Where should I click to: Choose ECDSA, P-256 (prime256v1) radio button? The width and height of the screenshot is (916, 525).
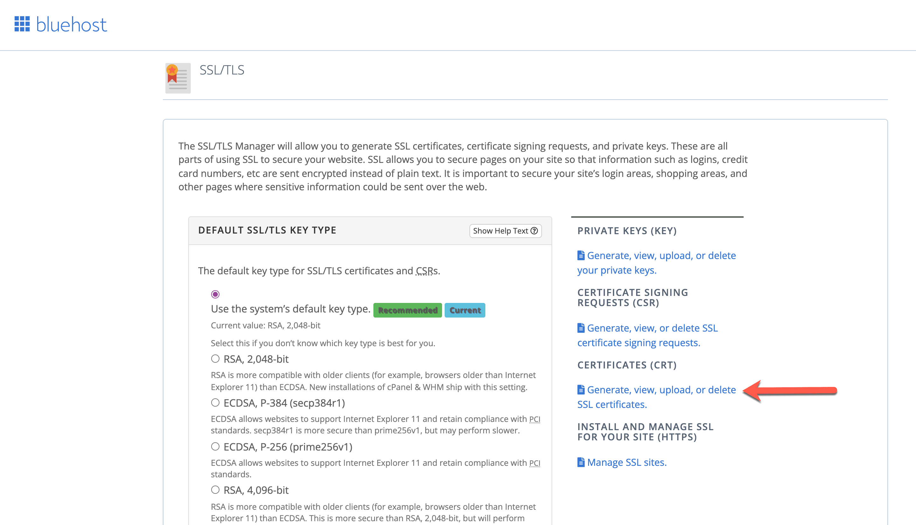tap(215, 447)
